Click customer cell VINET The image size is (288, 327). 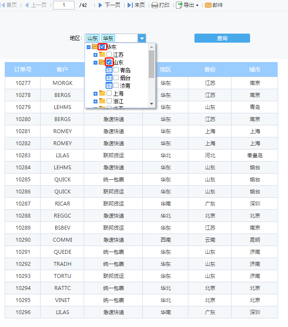(63, 300)
